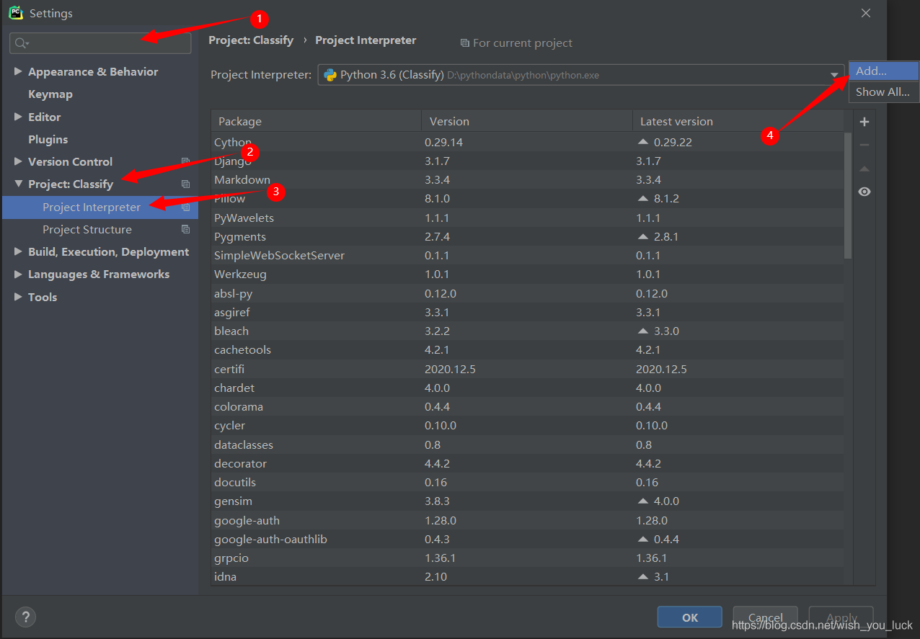Select the asgiref package row
The image size is (920, 639).
point(527,312)
